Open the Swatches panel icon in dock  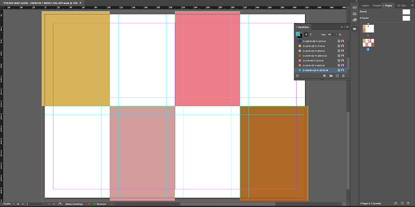(x=355, y=29)
